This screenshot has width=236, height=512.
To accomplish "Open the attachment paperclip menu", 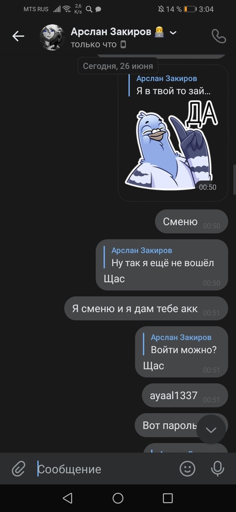I will click(18, 469).
